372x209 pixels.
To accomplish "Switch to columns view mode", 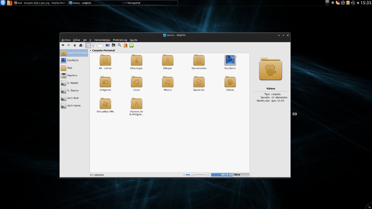I will tap(100, 45).
